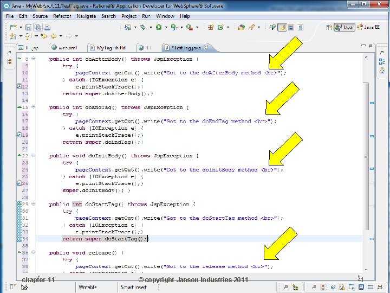Click the Save icon in toolbar
Image resolution: width=390 pixels, height=293 pixels.
point(28,27)
